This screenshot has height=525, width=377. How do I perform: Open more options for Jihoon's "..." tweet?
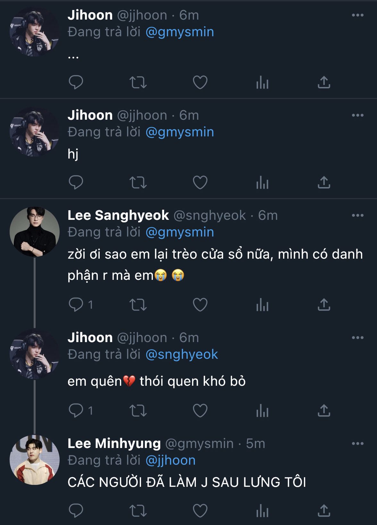pyautogui.click(x=357, y=15)
